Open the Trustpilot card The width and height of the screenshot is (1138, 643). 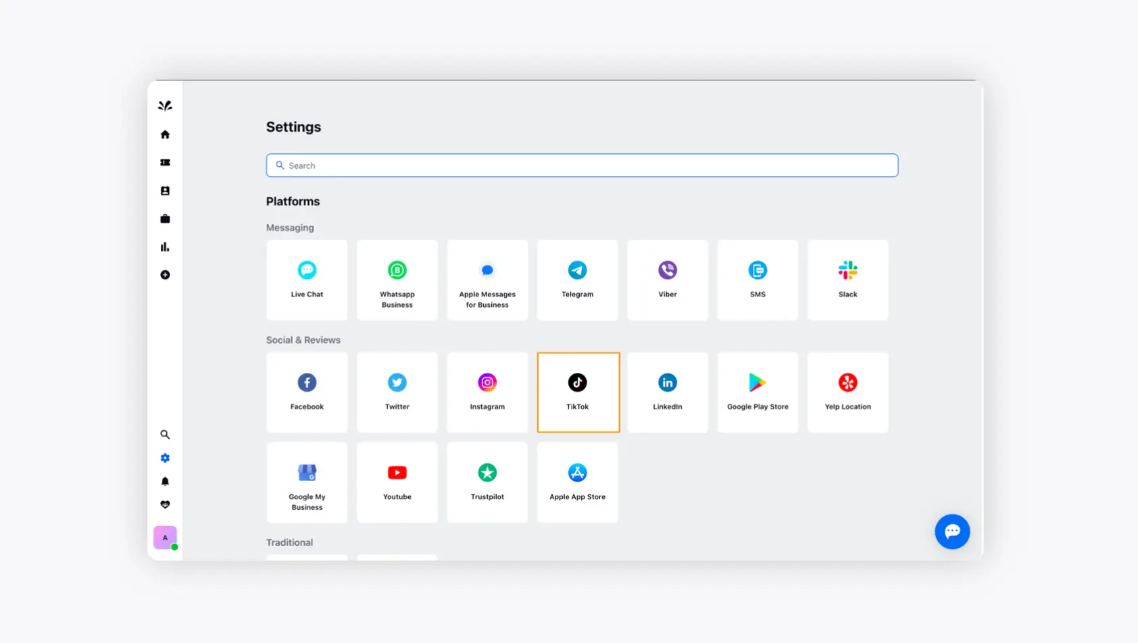coord(487,482)
